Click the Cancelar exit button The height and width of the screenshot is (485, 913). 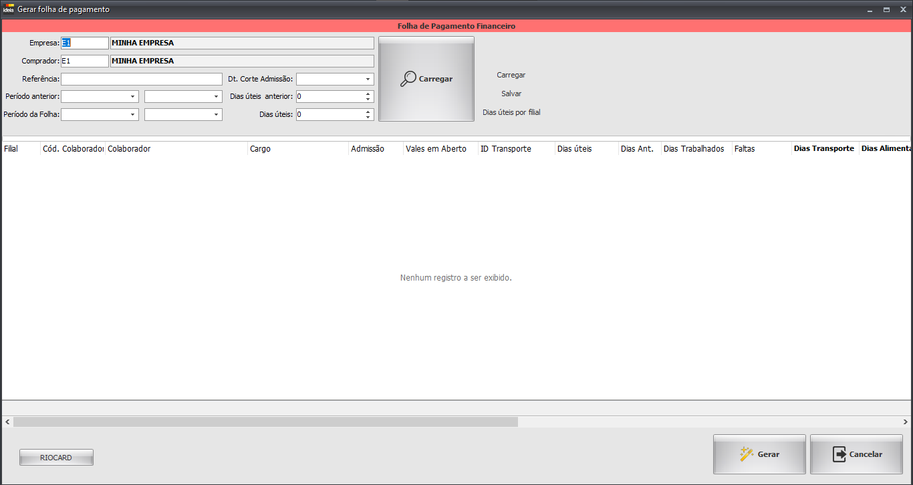[x=856, y=454]
